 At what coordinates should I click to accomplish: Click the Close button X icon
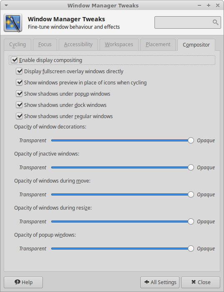point(194,282)
